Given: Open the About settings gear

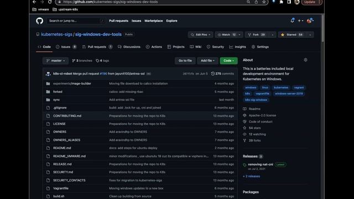Looking at the screenshot, I should 305,60.
